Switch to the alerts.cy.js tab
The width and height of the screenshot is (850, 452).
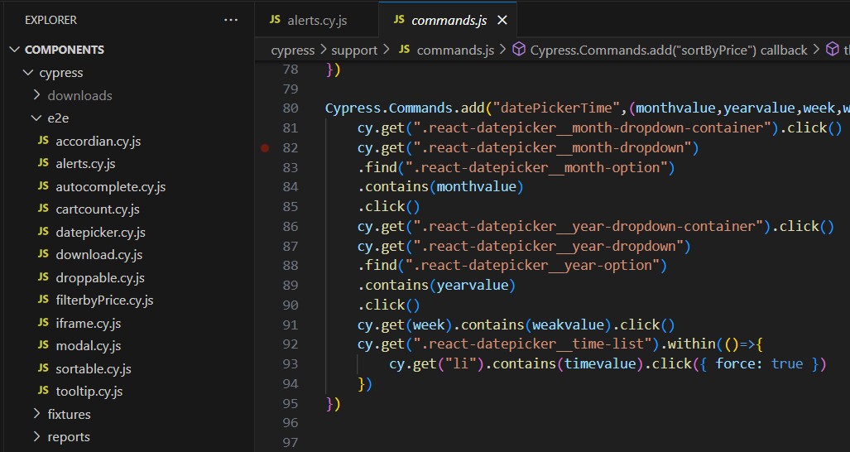click(x=317, y=21)
